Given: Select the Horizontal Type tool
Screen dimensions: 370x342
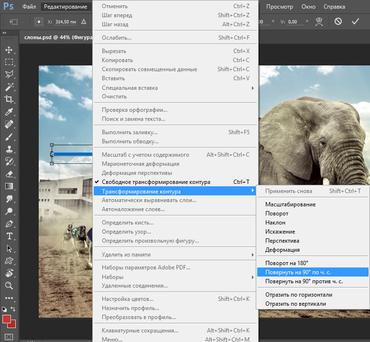Looking at the screenshot, I should (x=9, y=236).
